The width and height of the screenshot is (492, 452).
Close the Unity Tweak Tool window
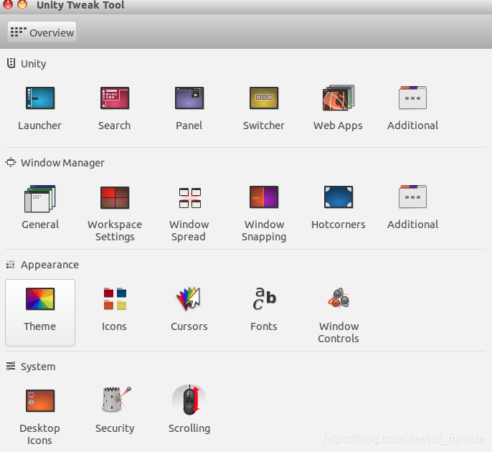7,4
